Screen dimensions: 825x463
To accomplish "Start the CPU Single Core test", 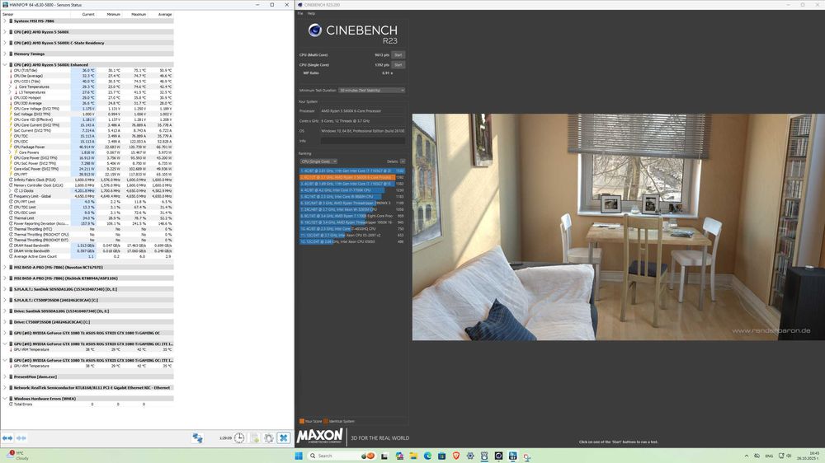I will click(x=398, y=64).
